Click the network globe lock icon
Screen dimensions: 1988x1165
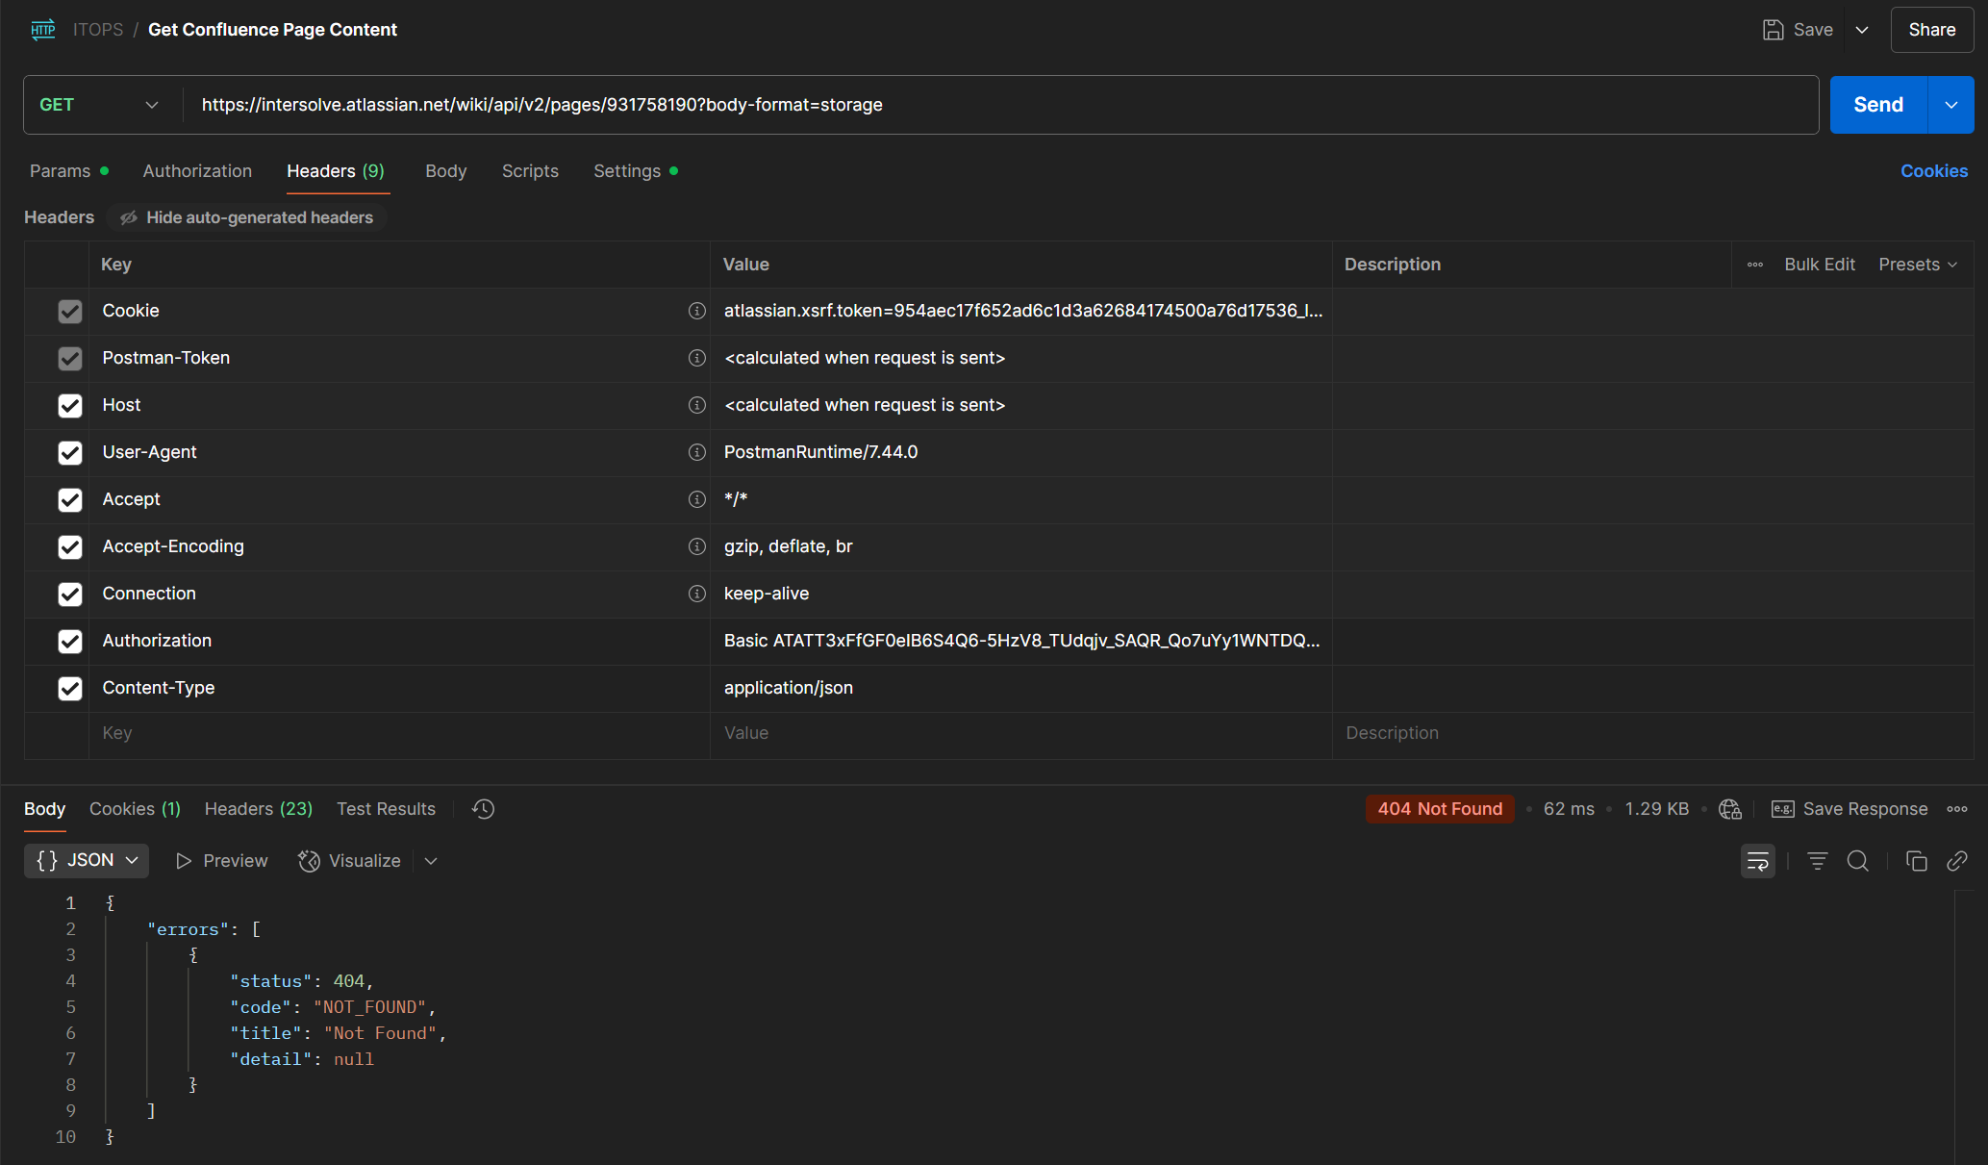point(1730,809)
